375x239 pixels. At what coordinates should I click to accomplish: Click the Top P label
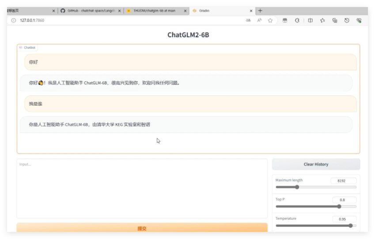pos(280,199)
